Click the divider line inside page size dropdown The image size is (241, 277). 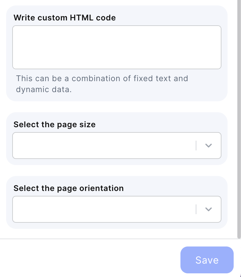[x=196, y=146]
